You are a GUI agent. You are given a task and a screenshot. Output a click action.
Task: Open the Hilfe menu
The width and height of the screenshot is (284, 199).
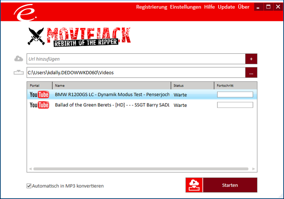point(209,7)
